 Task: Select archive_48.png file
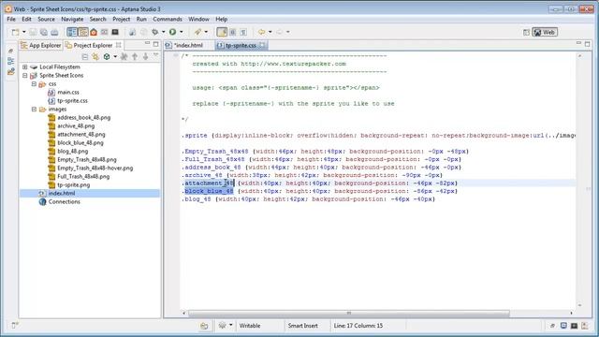[x=76, y=125]
